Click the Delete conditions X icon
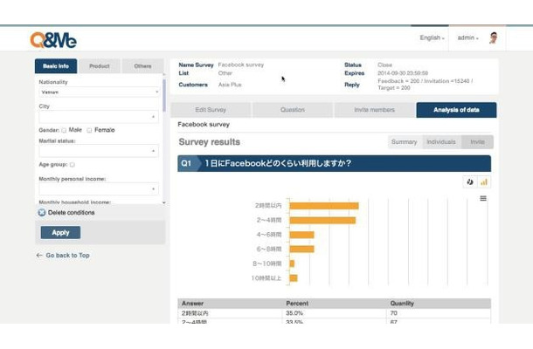 click(x=42, y=213)
